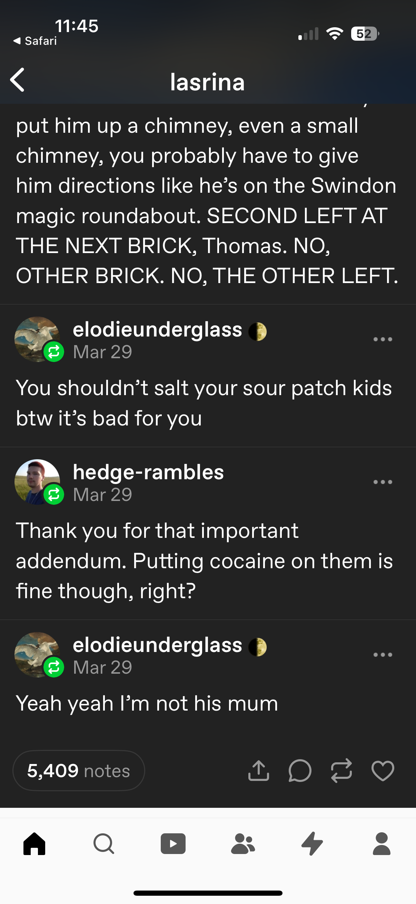
Task: Open 5,409 notes button
Action: 79,771
